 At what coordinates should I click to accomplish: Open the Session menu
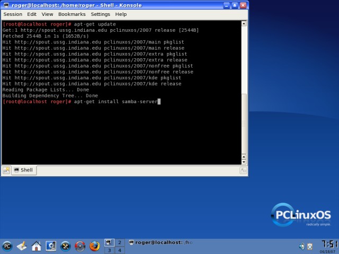(13, 14)
